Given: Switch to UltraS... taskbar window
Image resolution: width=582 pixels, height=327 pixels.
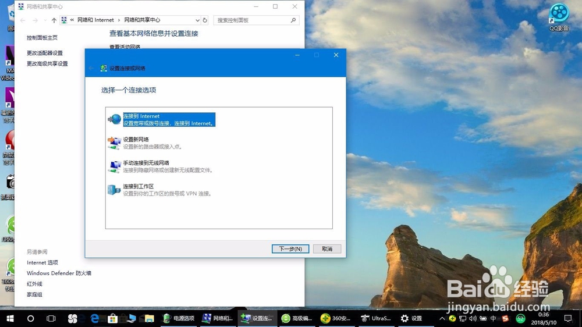Looking at the screenshot, I should (377, 318).
